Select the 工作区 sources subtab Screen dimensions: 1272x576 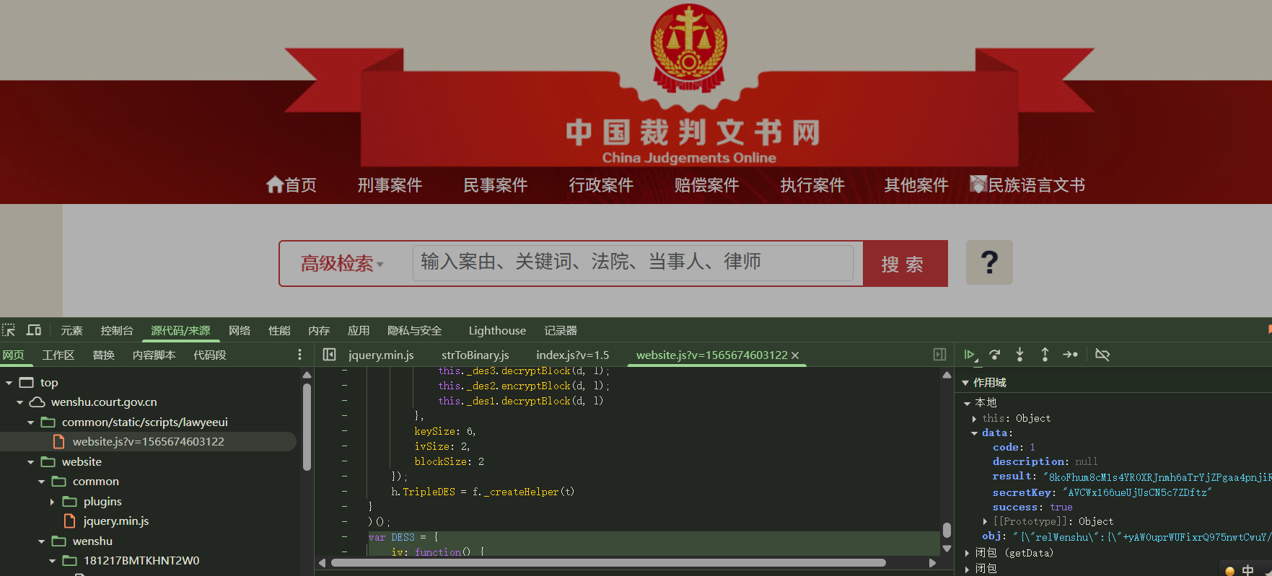[x=58, y=355]
